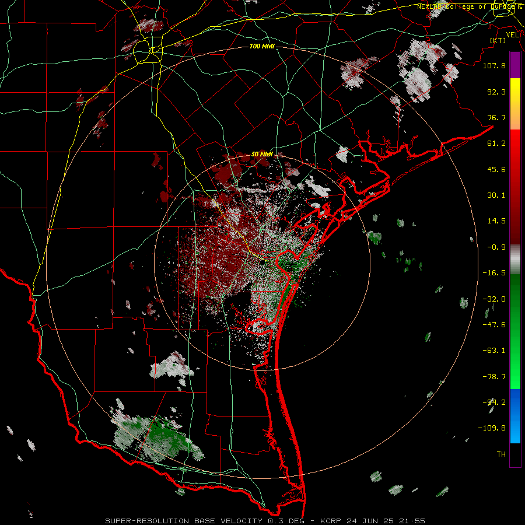The width and height of the screenshot is (525, 525).
Task: Click the purple segment of the color bar
Action: [515, 65]
